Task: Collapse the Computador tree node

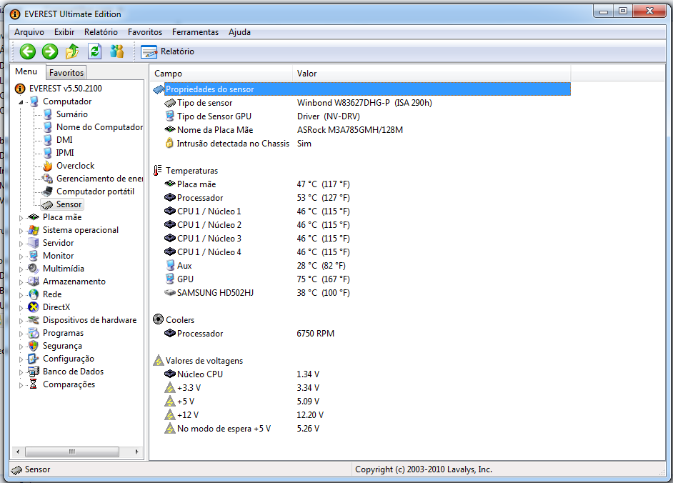Action: [21, 102]
